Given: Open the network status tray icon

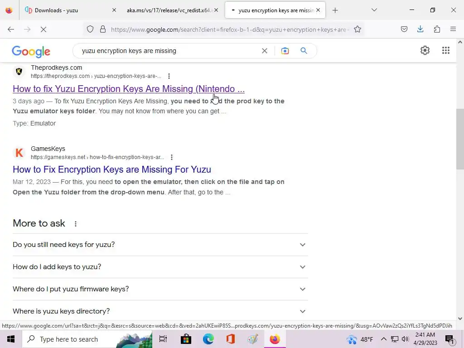Looking at the screenshot, I should 395,339.
